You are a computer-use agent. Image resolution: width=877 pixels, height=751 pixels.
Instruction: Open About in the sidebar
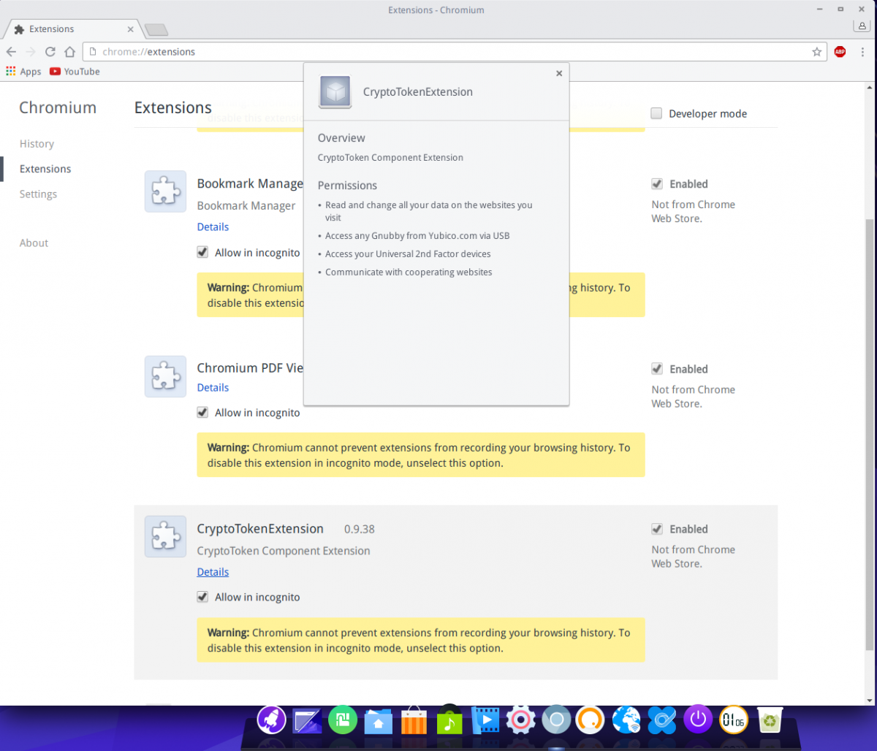(34, 243)
